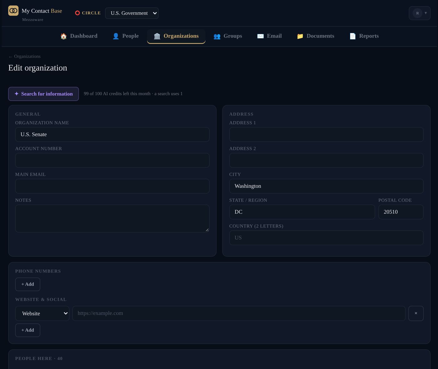Click the City field containing Washington

tap(326, 186)
